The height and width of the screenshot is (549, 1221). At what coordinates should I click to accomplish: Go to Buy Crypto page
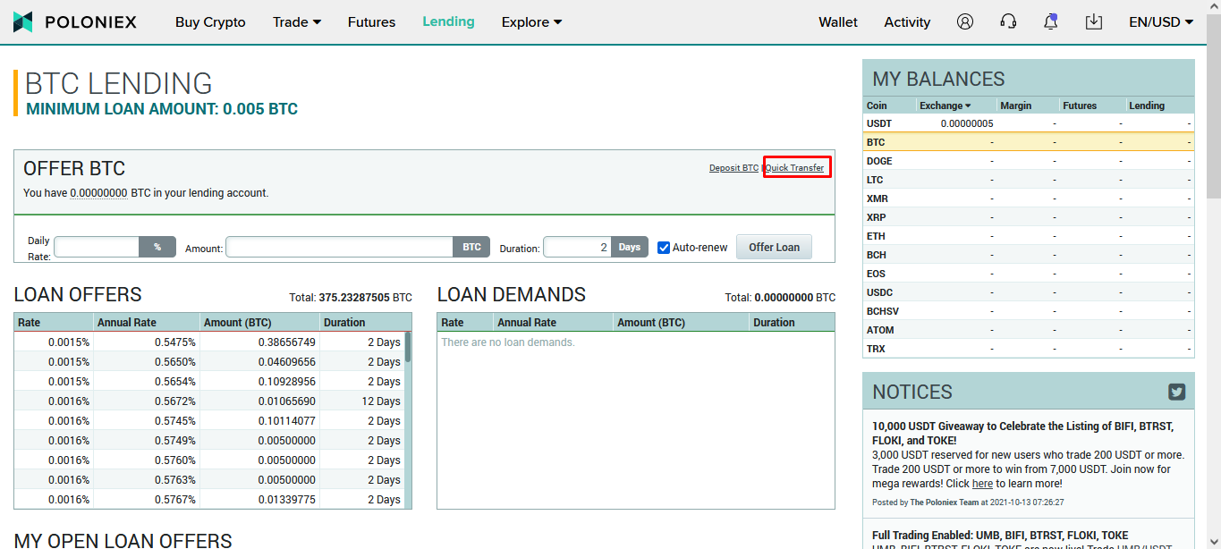210,22
